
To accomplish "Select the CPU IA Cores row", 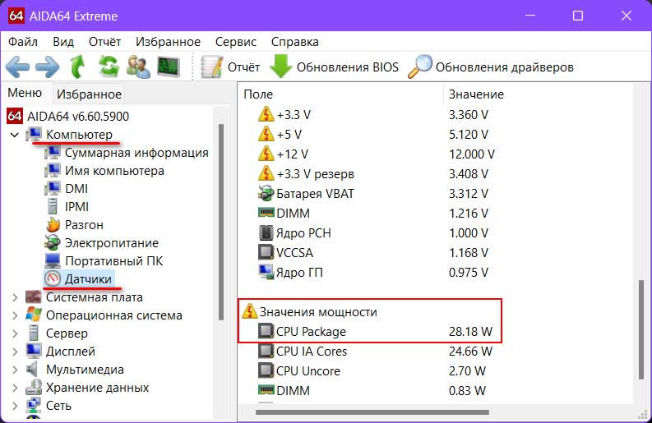I will click(x=375, y=351).
